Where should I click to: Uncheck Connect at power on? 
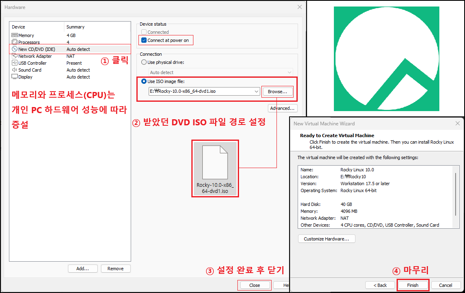coord(144,40)
